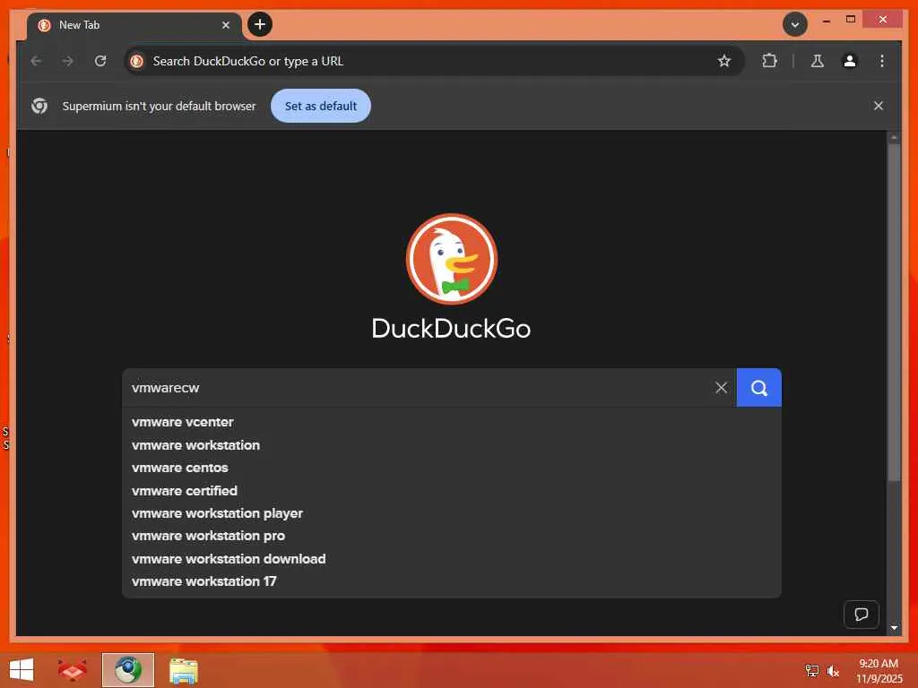Viewport: 918px width, 688px height.
Task: Open the Windows Start menu
Action: pos(22,670)
